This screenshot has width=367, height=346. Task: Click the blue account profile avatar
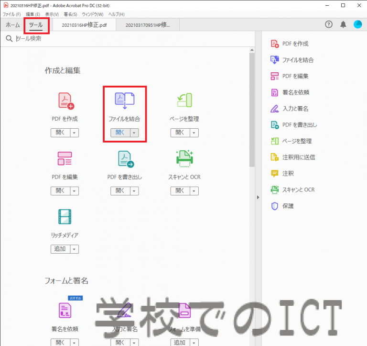(x=357, y=24)
